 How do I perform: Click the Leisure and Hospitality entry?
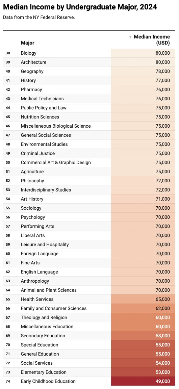click(x=45, y=244)
